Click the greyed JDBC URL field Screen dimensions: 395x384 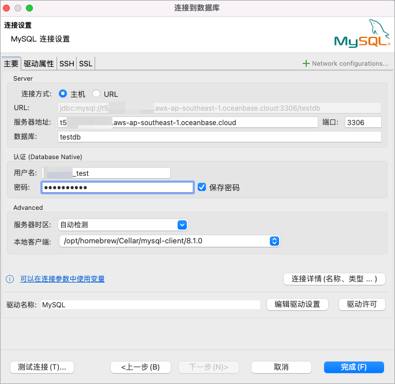(x=220, y=108)
